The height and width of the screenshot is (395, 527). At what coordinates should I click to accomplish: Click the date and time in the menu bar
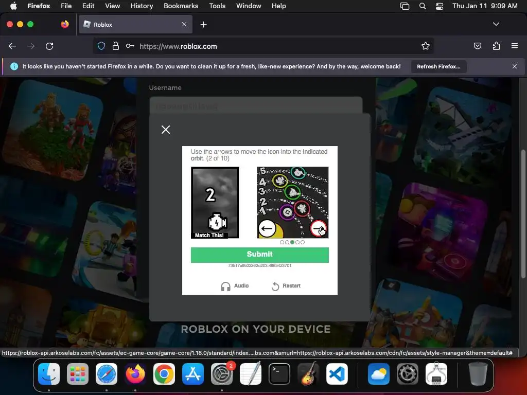tap(485, 6)
